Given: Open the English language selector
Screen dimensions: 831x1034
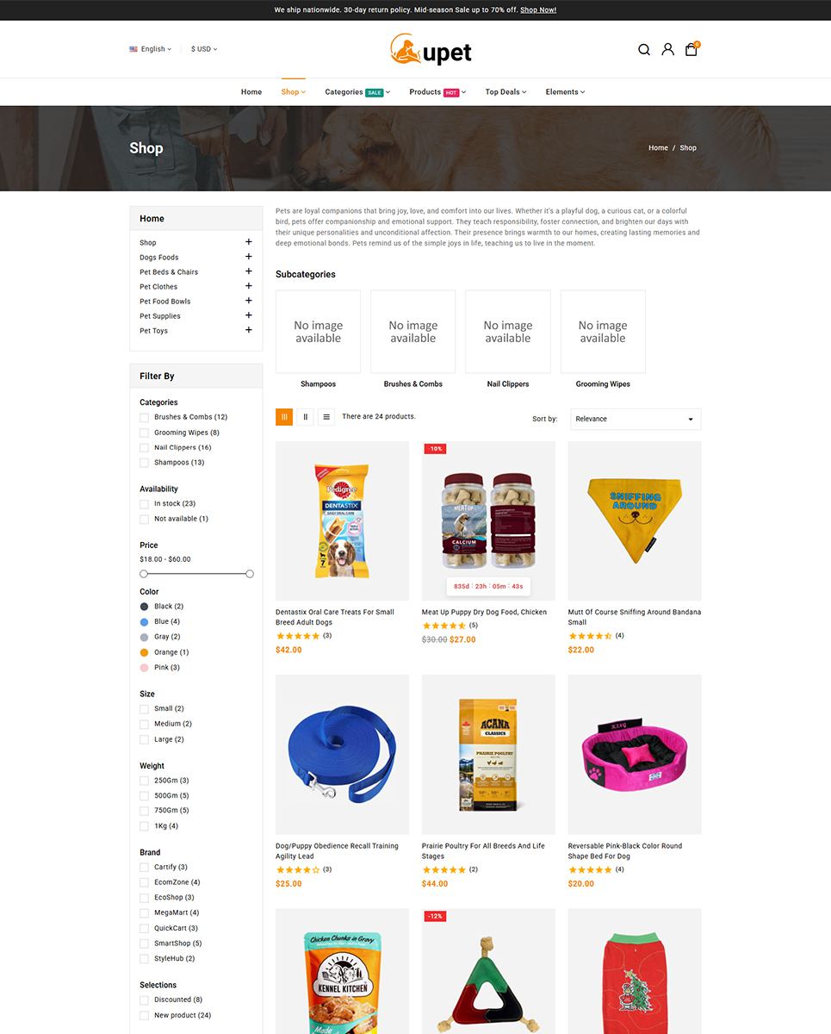Looking at the screenshot, I should (151, 49).
